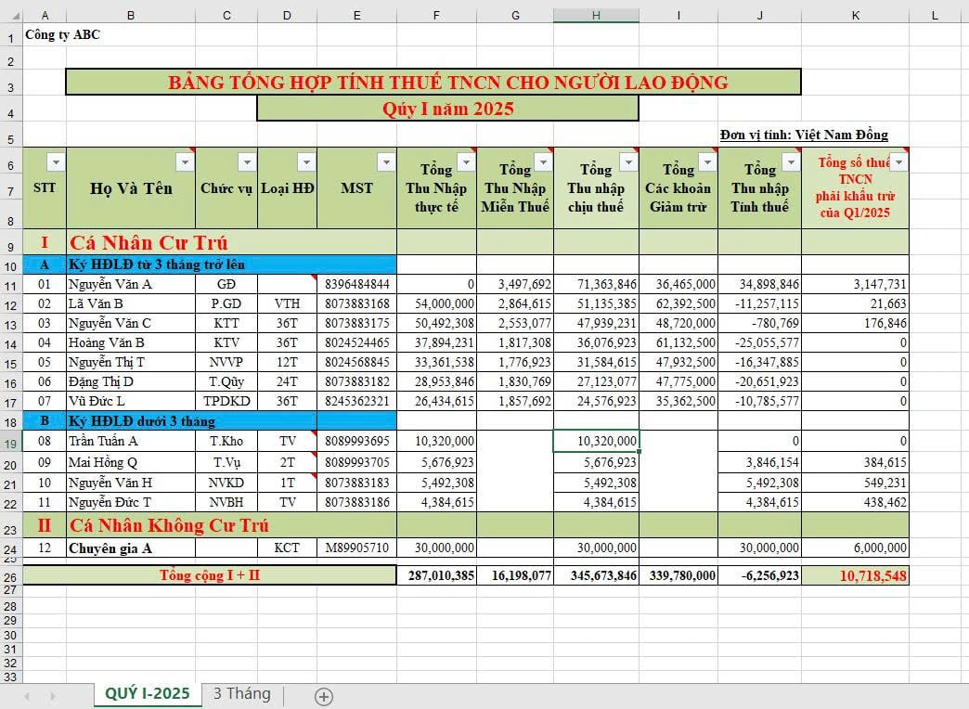969x709 pixels.
Task: Select the name cell Hoàng Văn B
Action: coord(130,342)
